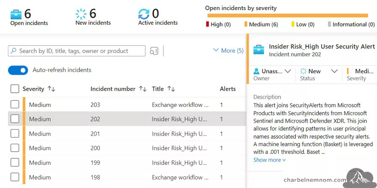377x188 pixels.
Task: Click the Medium (6) severity legend
Action: [x=261, y=25]
